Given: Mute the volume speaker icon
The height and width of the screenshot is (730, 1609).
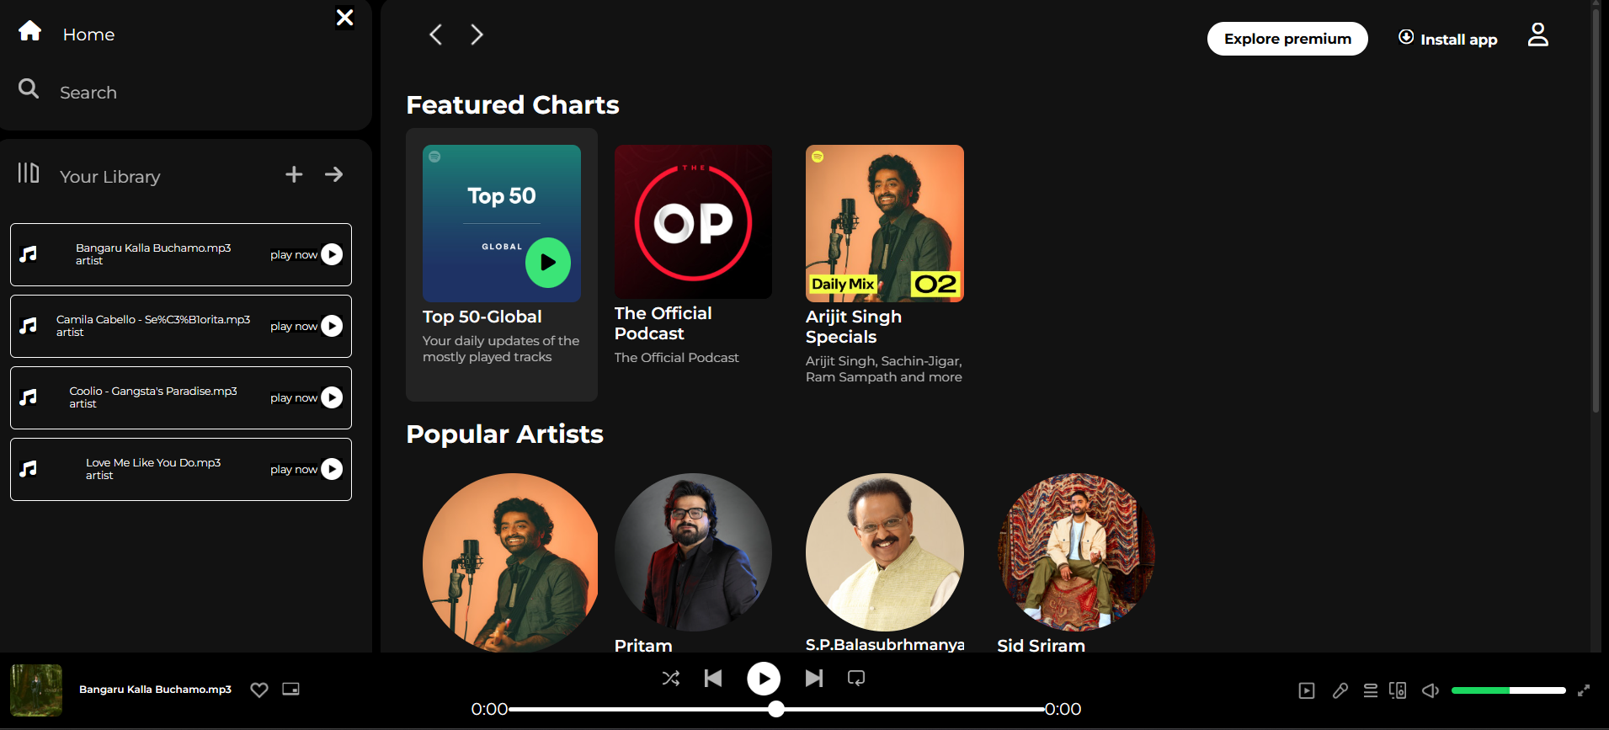Looking at the screenshot, I should click(1430, 690).
